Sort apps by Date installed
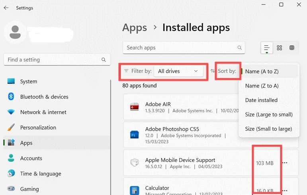 coord(261,100)
